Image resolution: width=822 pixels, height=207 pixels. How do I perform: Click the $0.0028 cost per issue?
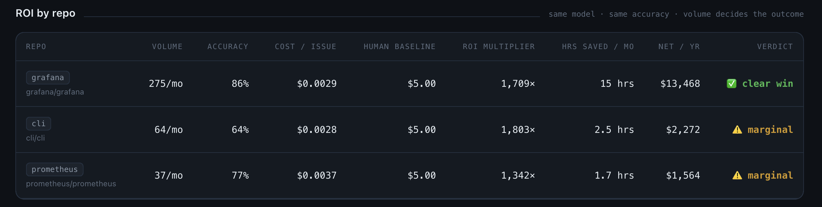pos(317,130)
